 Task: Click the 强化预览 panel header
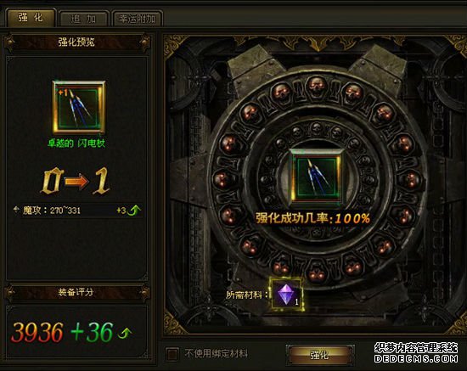[x=76, y=42]
